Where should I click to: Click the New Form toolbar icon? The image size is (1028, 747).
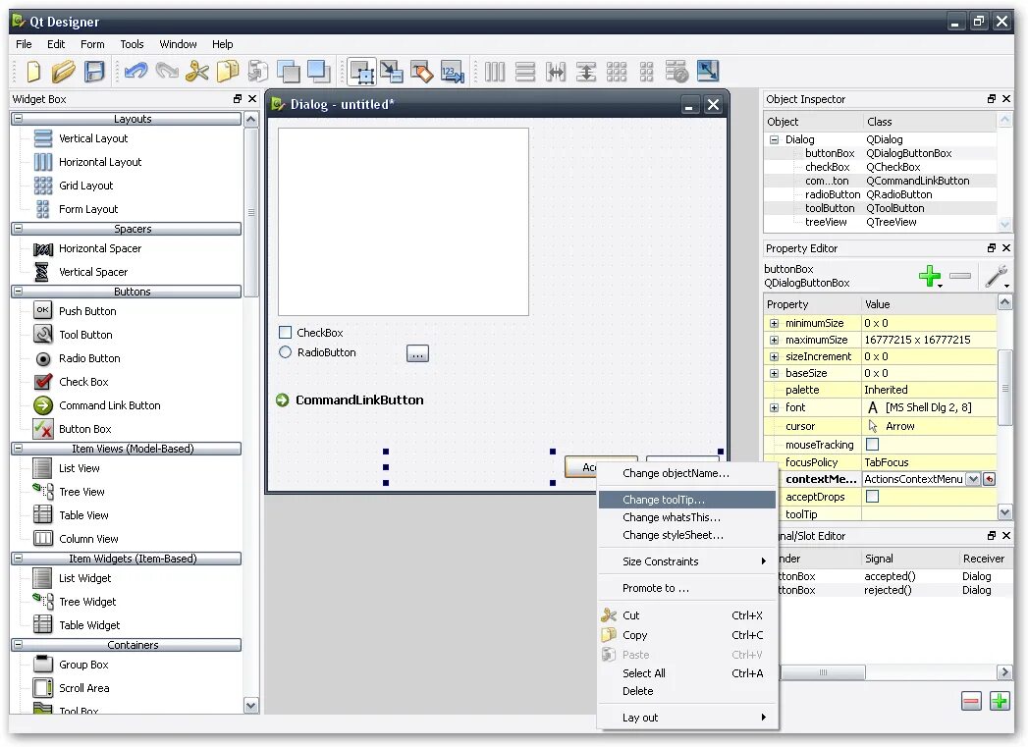coord(33,71)
